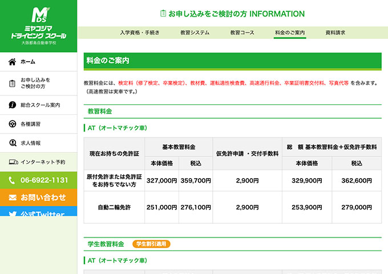Click the 2,900円 cell in 自動二輪免許 row
The height and width of the screenshot is (274, 388).
[247, 207]
